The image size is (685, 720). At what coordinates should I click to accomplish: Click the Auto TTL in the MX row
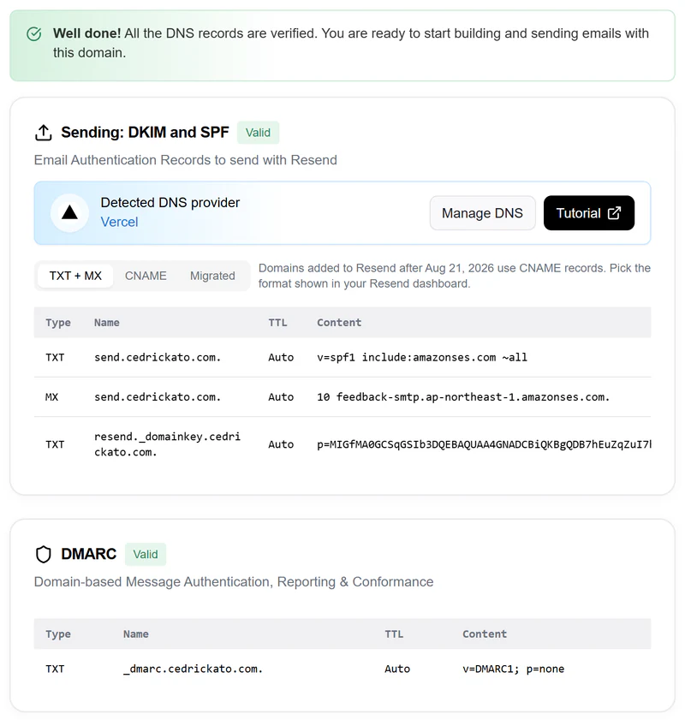tap(281, 396)
